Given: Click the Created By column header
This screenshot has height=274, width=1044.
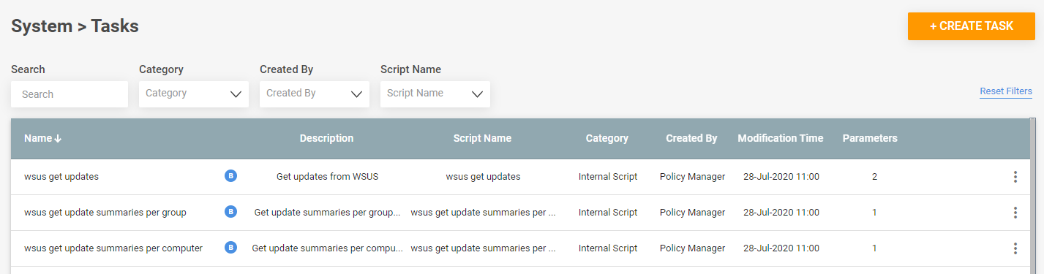Looking at the screenshot, I should 691,138.
